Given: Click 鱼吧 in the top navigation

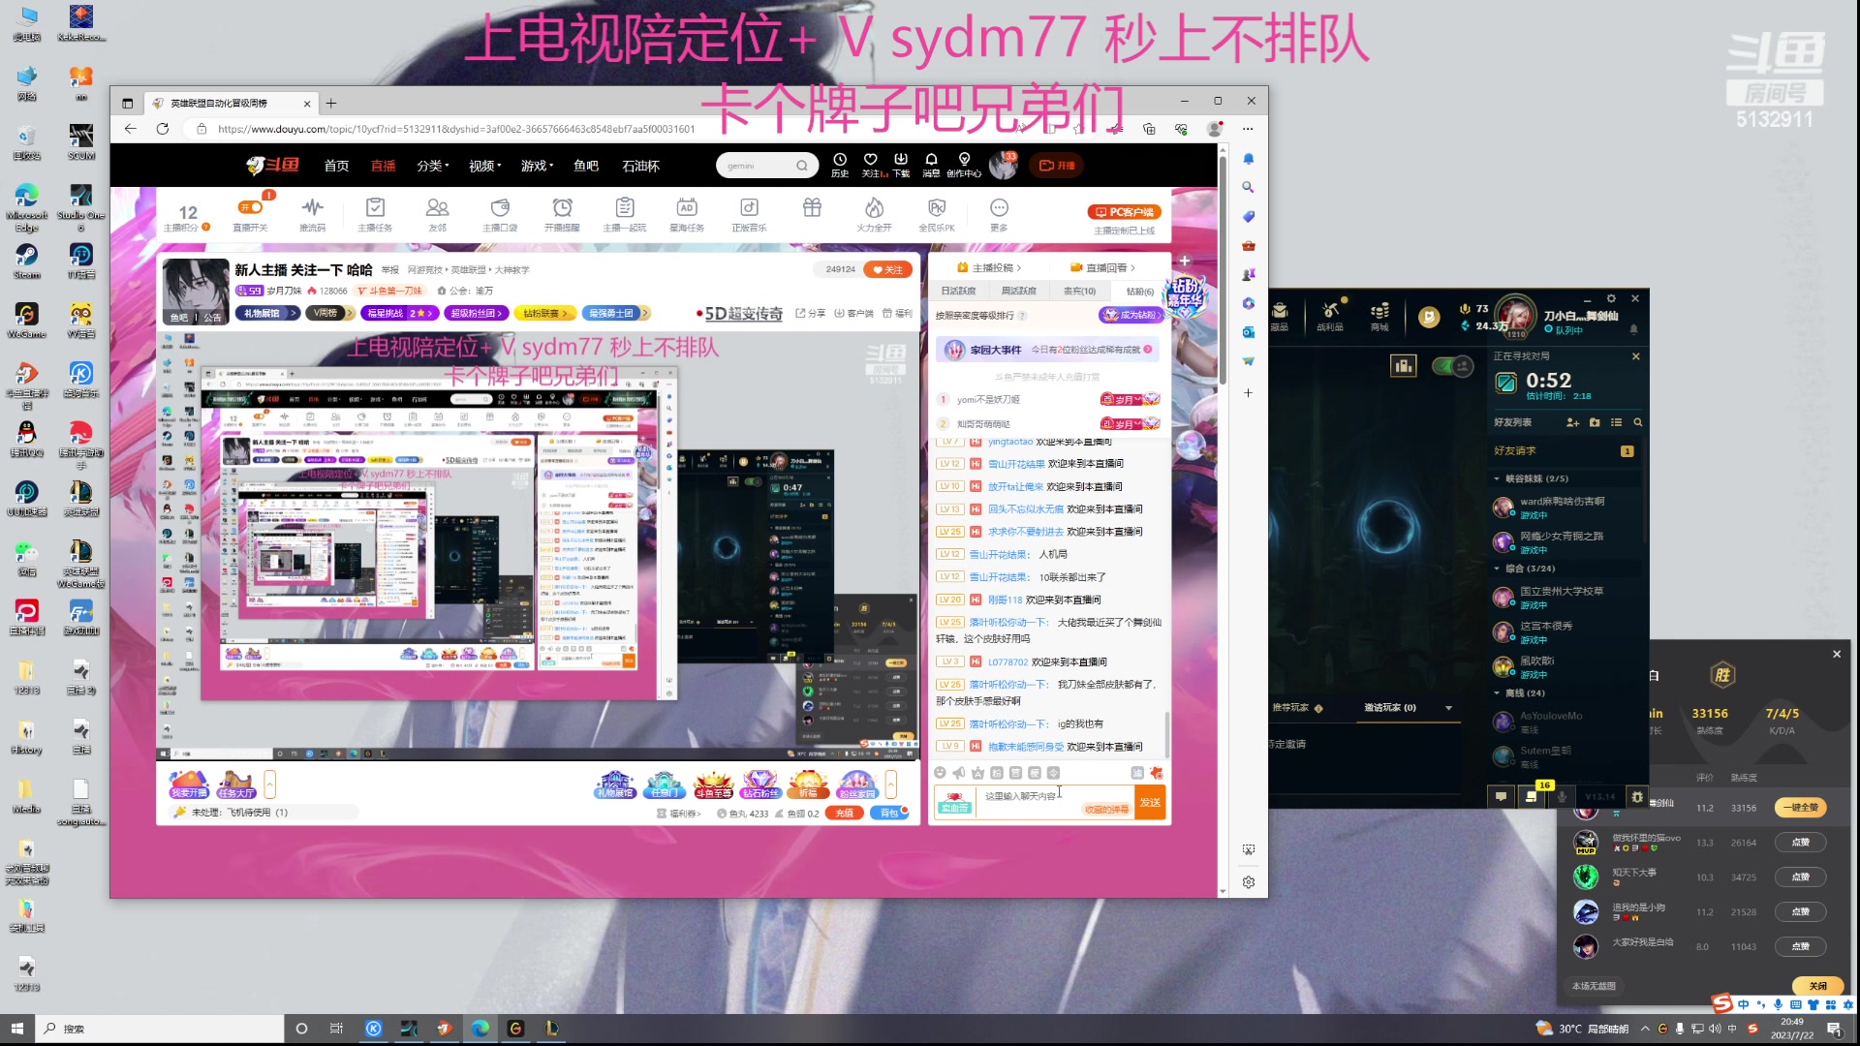Looking at the screenshot, I should click(x=587, y=166).
